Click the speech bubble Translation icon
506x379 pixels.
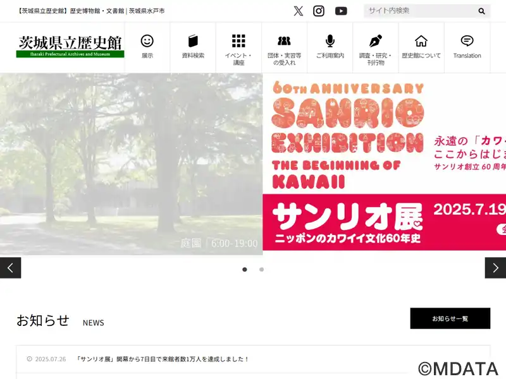[x=467, y=41]
